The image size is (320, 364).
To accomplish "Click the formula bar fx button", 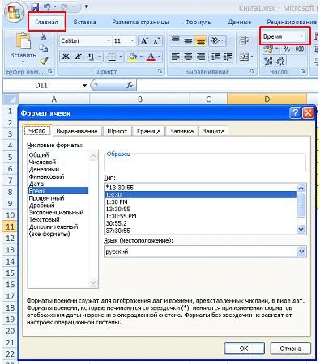I will (x=130, y=85).
